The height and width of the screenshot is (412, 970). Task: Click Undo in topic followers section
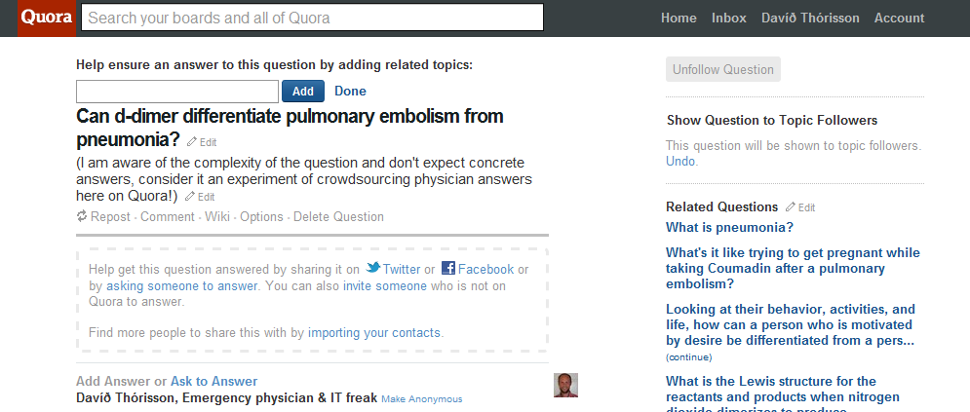(679, 162)
